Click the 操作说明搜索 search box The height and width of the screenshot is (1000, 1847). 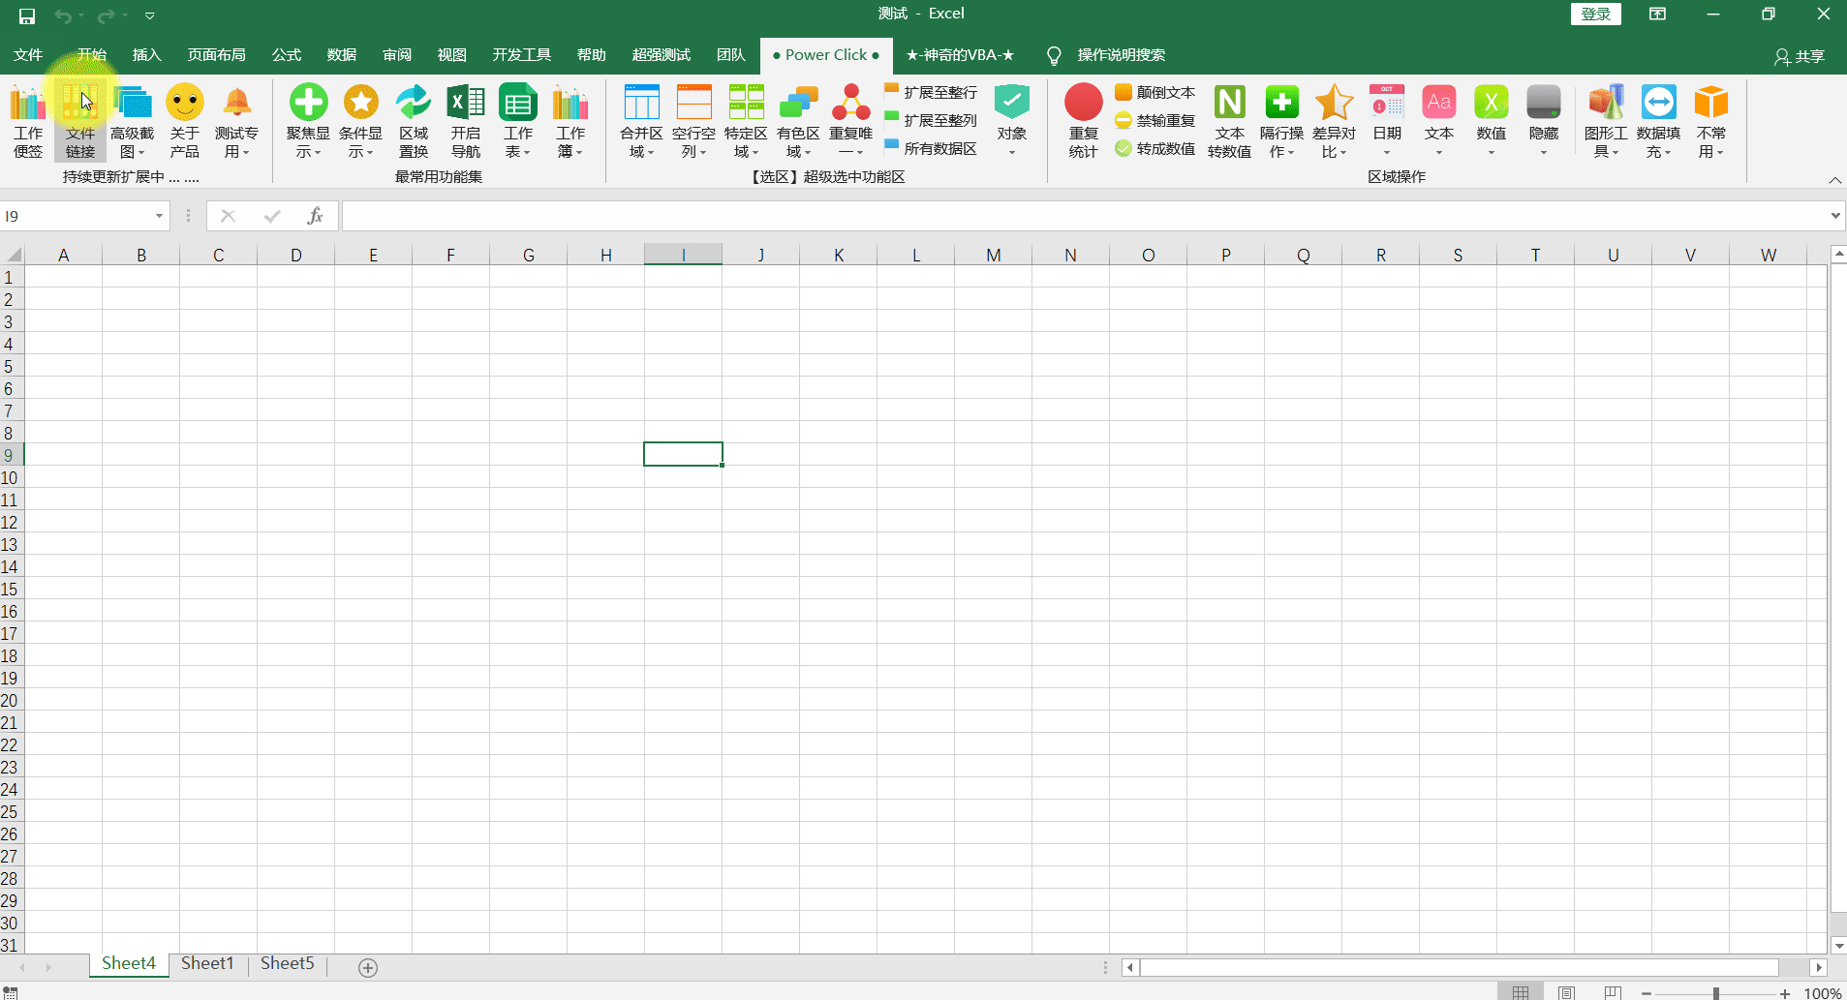(1121, 55)
